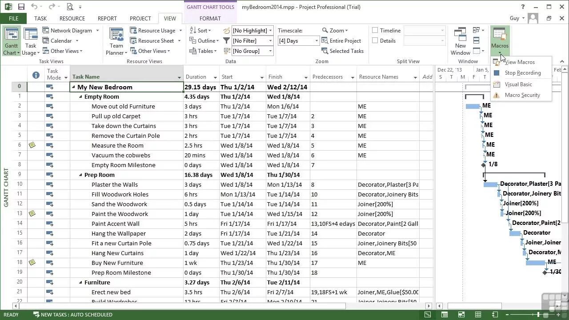Choose Stop Recording in the Macros menu
569x320 pixels.
click(522, 73)
